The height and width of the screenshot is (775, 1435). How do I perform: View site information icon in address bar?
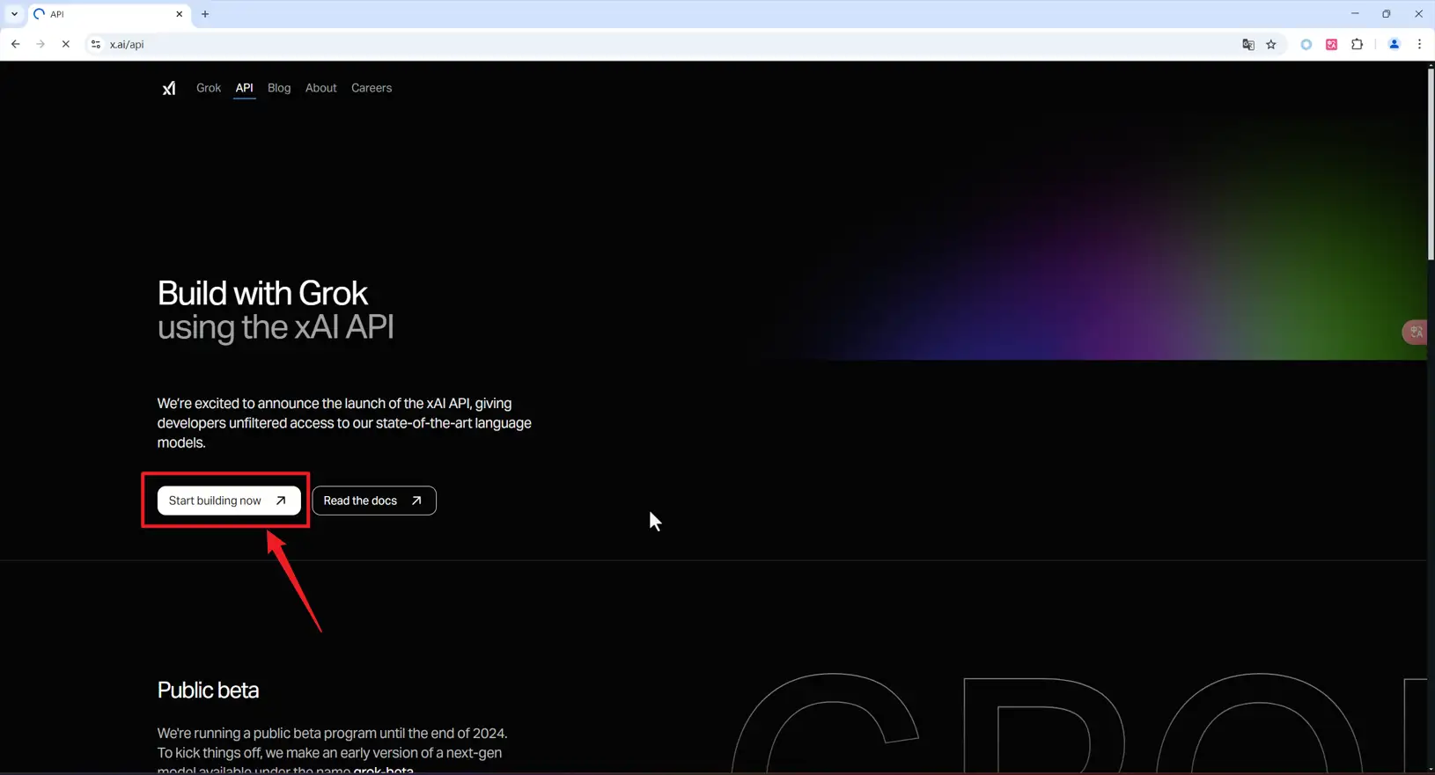pyautogui.click(x=95, y=45)
